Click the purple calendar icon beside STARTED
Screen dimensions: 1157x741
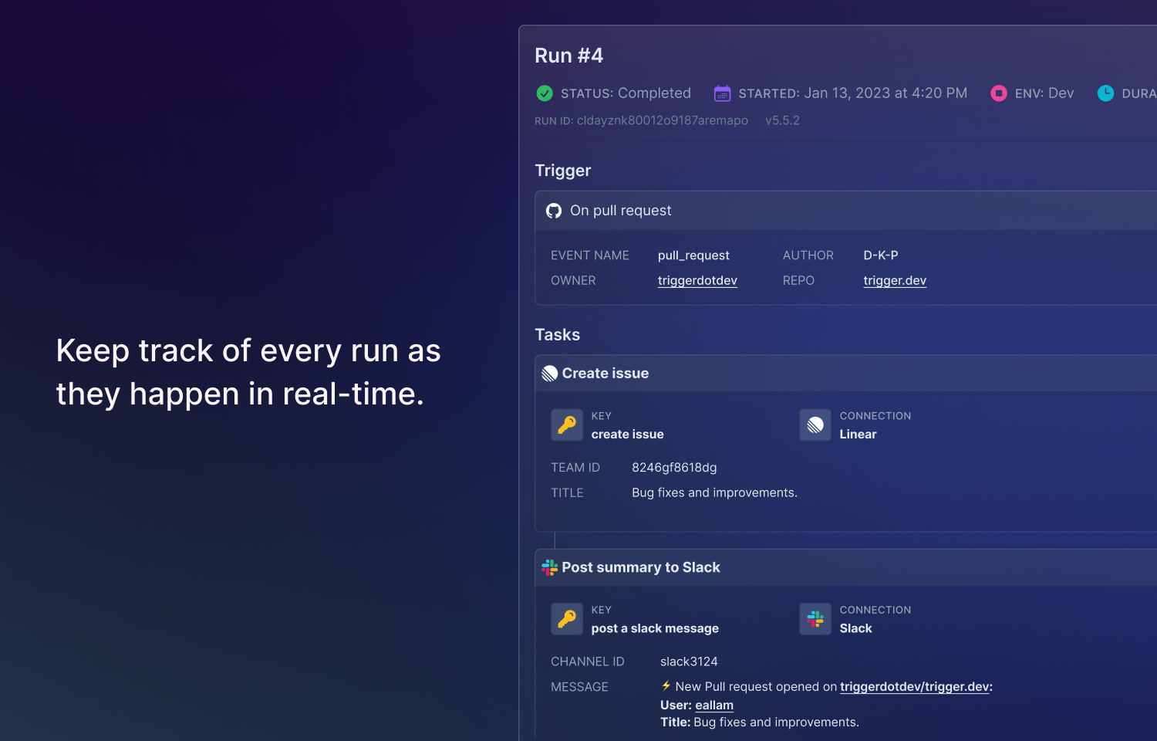722,93
